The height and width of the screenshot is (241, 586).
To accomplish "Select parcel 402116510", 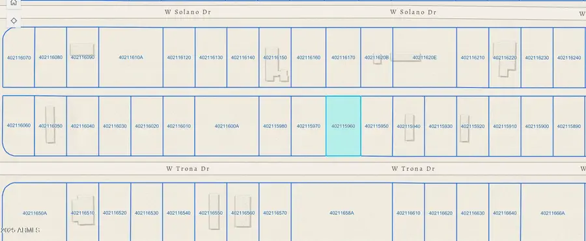I will point(83,213).
